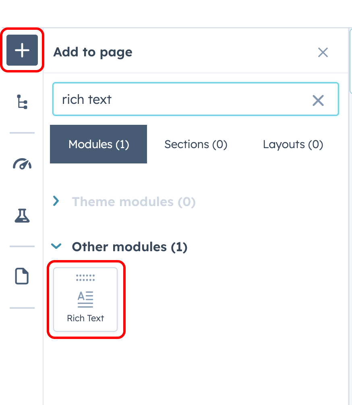
Task: Close the Add to page panel
Action: [323, 52]
